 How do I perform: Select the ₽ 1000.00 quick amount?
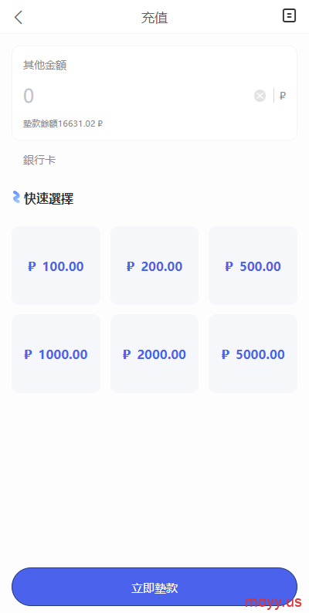(x=56, y=354)
